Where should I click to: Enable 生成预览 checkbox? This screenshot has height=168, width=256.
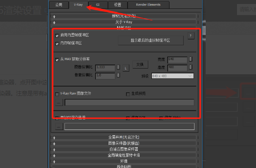tap(128, 94)
